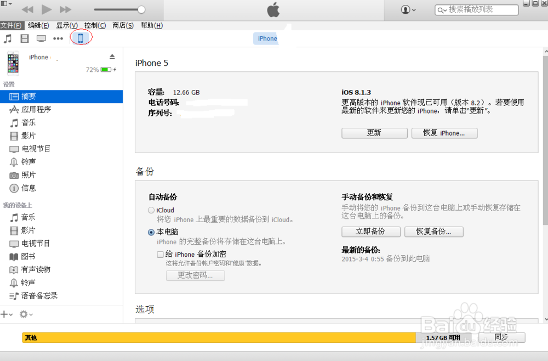548x361 pixels.
Task: Open 应用程序 in settings sidebar
Action: (61, 110)
